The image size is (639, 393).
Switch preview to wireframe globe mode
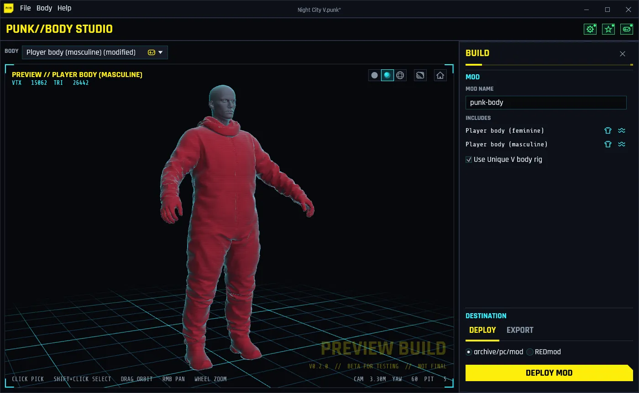[400, 75]
